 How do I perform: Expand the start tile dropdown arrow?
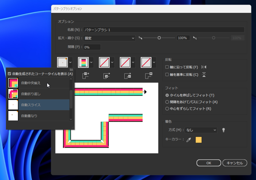133,62
